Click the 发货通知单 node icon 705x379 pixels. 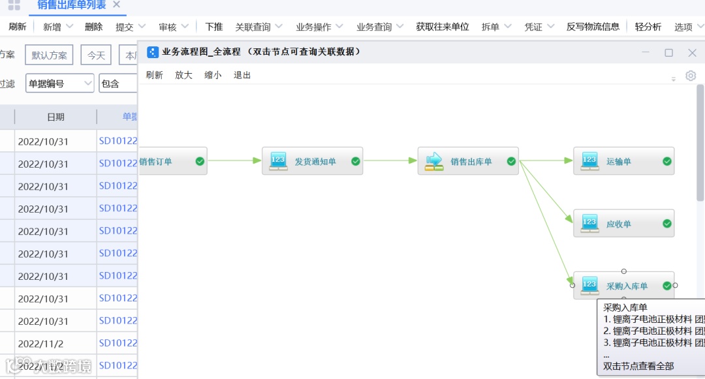click(x=278, y=160)
